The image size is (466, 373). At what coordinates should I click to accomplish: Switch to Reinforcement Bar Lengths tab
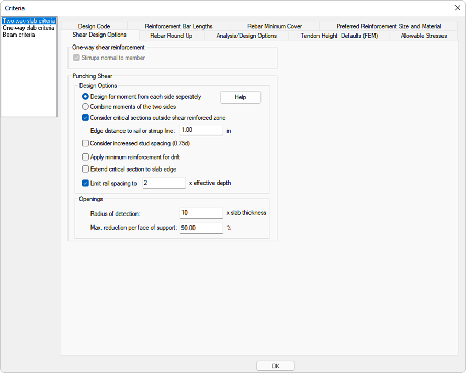[x=178, y=26]
